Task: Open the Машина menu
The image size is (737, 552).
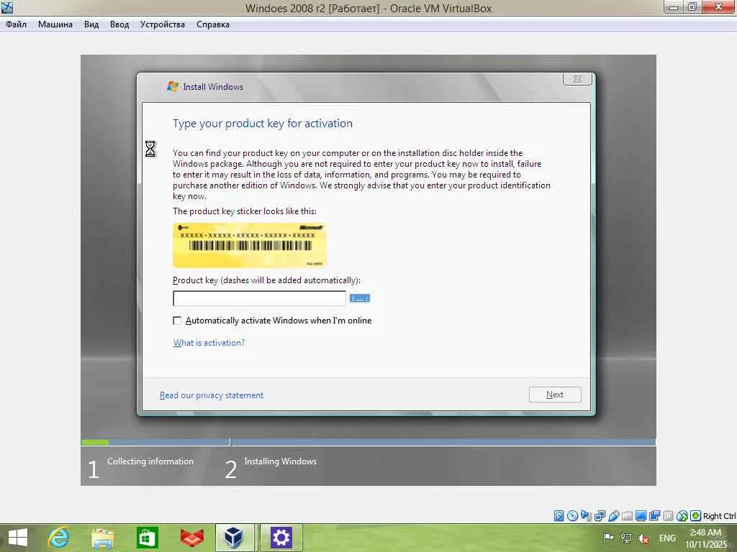Action: point(55,24)
